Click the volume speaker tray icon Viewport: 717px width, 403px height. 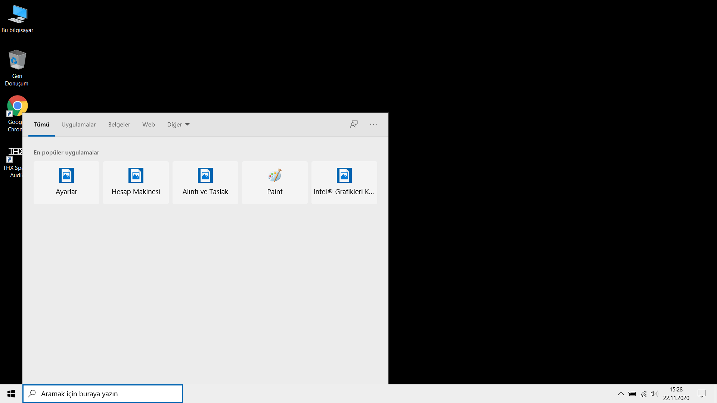tap(654, 394)
